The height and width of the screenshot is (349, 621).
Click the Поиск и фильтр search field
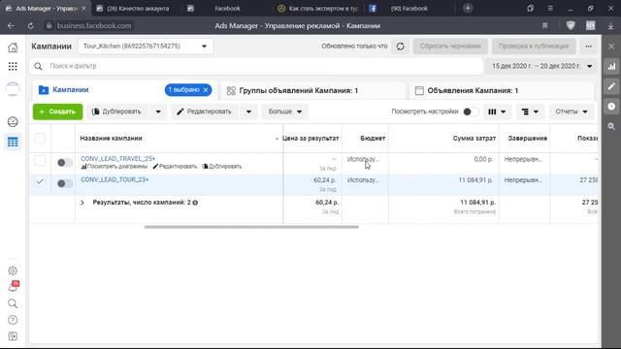coord(256,66)
